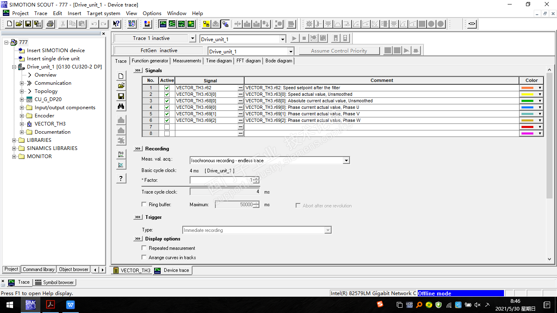557x313 pixels.
Task: Open color picker for row 8 magenta swatch
Action: [531, 133]
